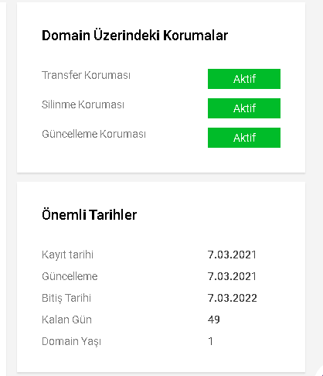Click the Bitiş Tarihi value 7.03.2022

tap(232, 298)
